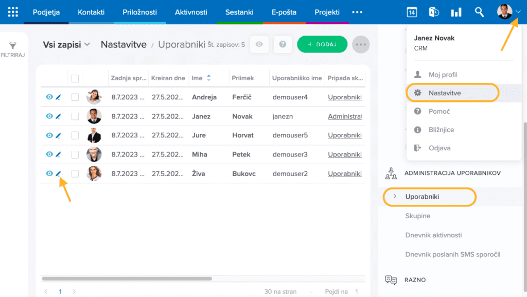Expand the Vsi zapisi dropdown
The width and height of the screenshot is (527, 297).
click(x=66, y=45)
